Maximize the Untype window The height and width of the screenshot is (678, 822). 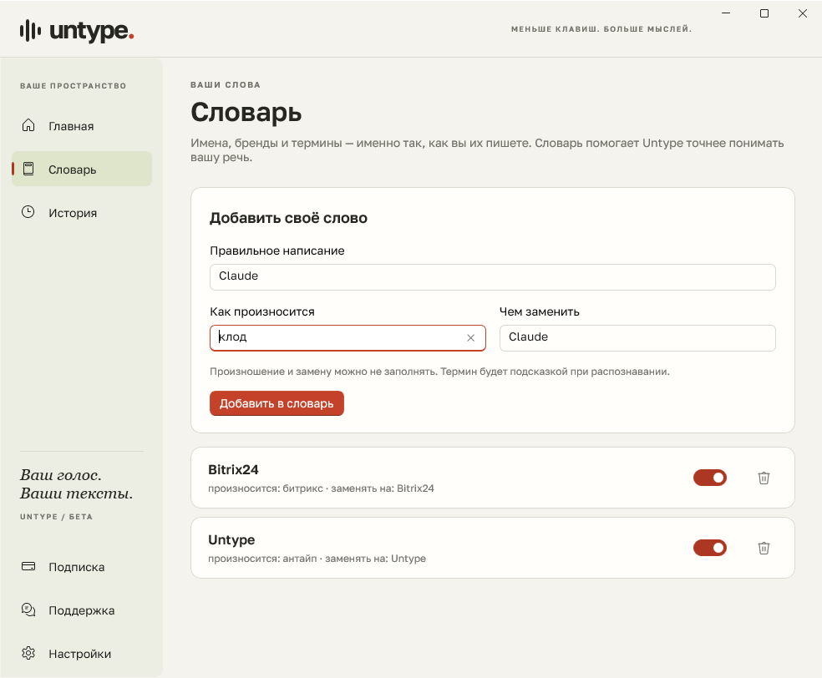[x=764, y=13]
